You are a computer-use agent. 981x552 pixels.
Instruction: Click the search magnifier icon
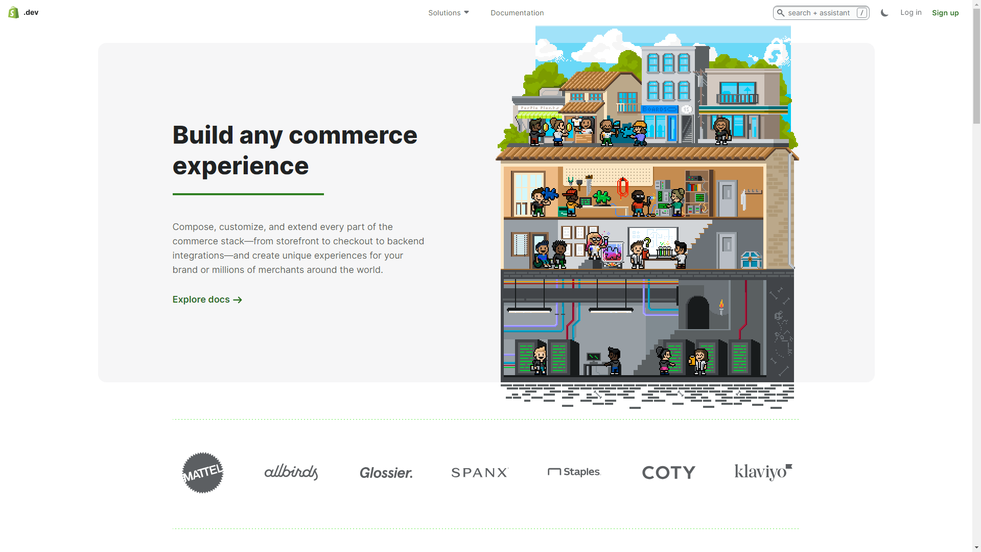point(781,12)
